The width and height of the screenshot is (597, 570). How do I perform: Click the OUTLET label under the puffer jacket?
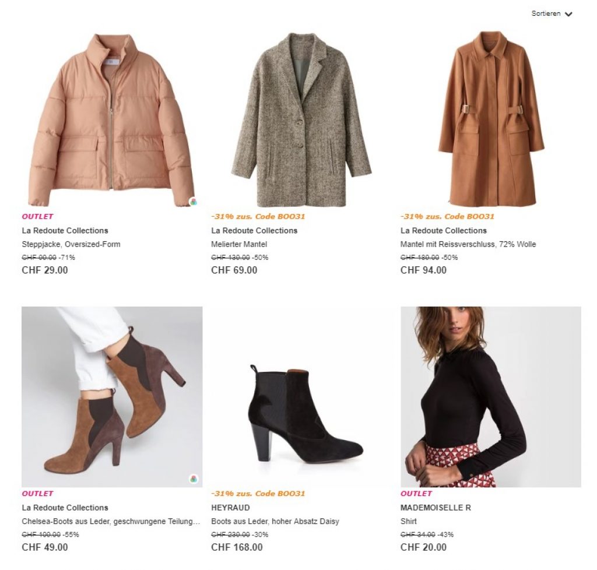[37, 216]
